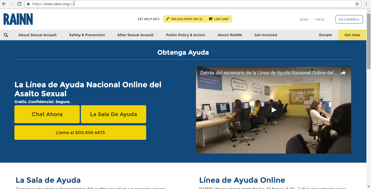Click Donate in the navigation bar

326,35
